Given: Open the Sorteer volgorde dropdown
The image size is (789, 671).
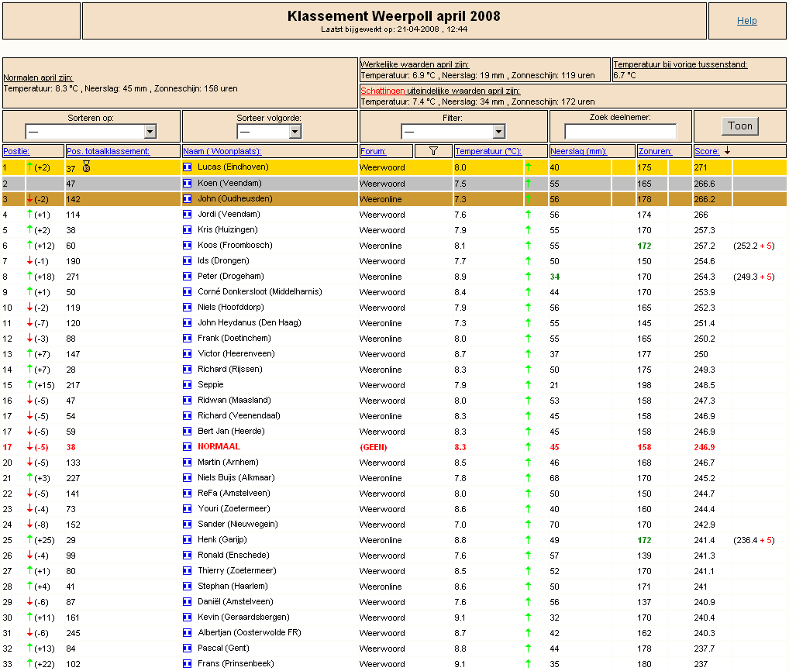Looking at the screenshot, I should click(269, 132).
